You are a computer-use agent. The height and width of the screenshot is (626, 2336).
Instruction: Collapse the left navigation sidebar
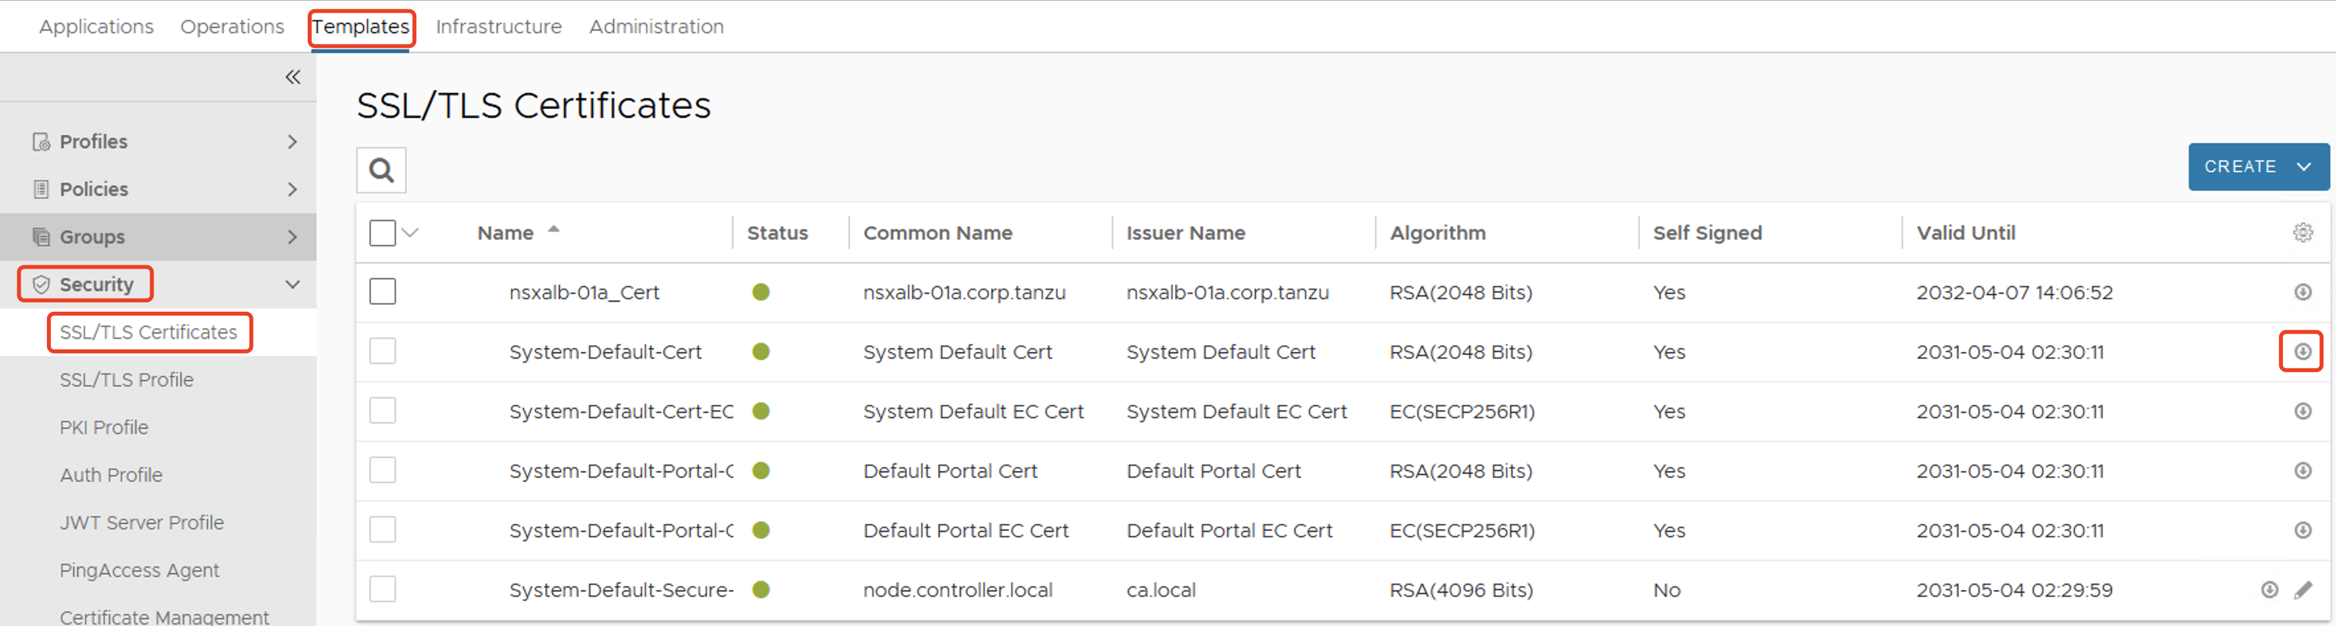pos(292,77)
